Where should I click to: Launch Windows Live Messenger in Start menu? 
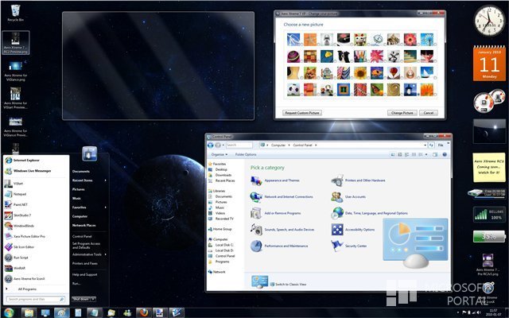[x=29, y=171]
